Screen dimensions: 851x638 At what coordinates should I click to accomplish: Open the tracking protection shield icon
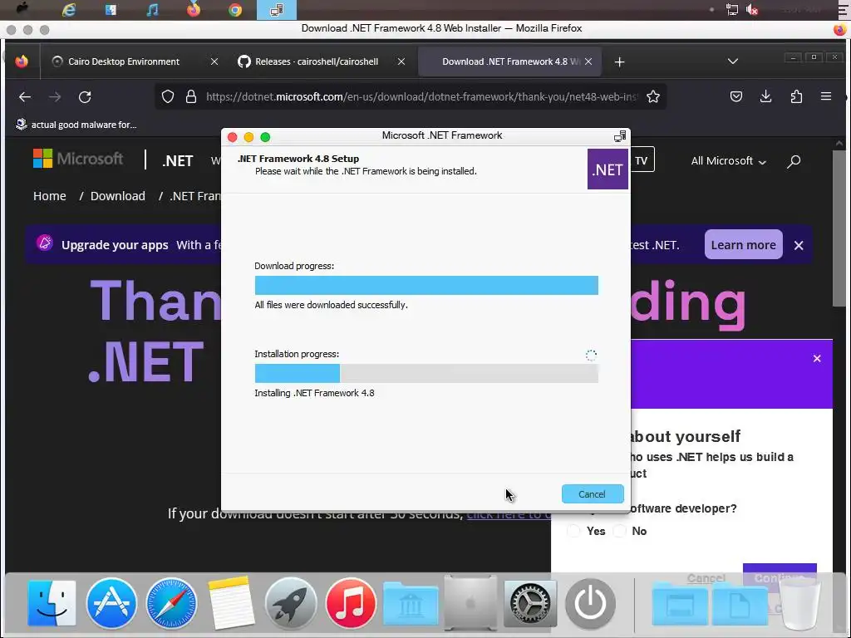(x=168, y=97)
